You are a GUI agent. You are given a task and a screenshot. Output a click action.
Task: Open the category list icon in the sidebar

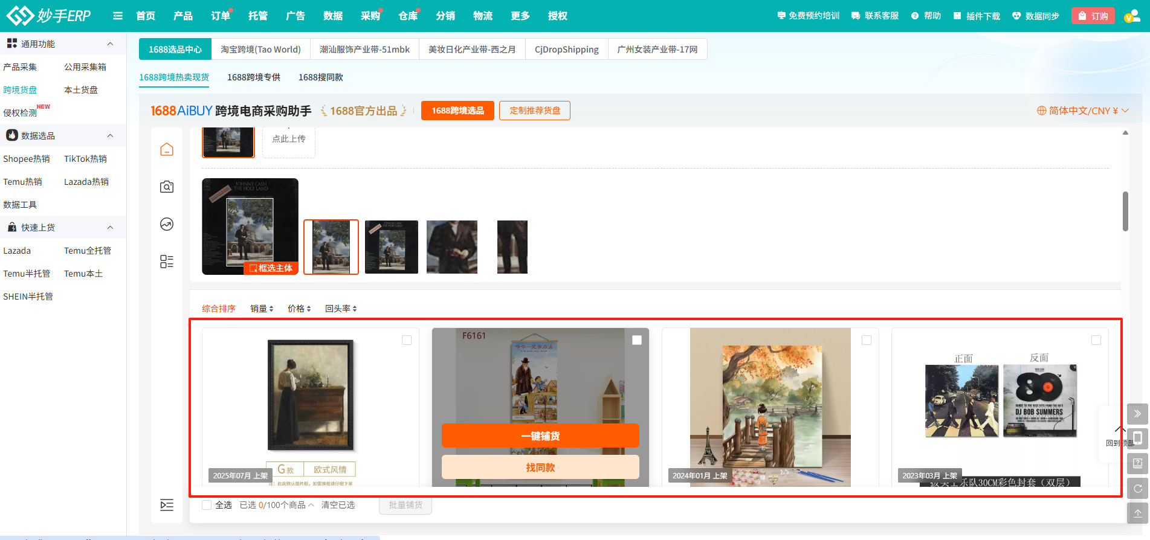pos(167,262)
